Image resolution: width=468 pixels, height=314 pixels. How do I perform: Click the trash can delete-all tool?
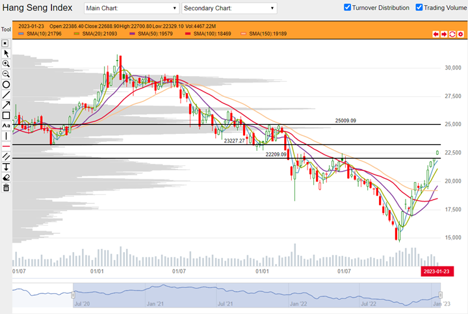(x=6, y=188)
